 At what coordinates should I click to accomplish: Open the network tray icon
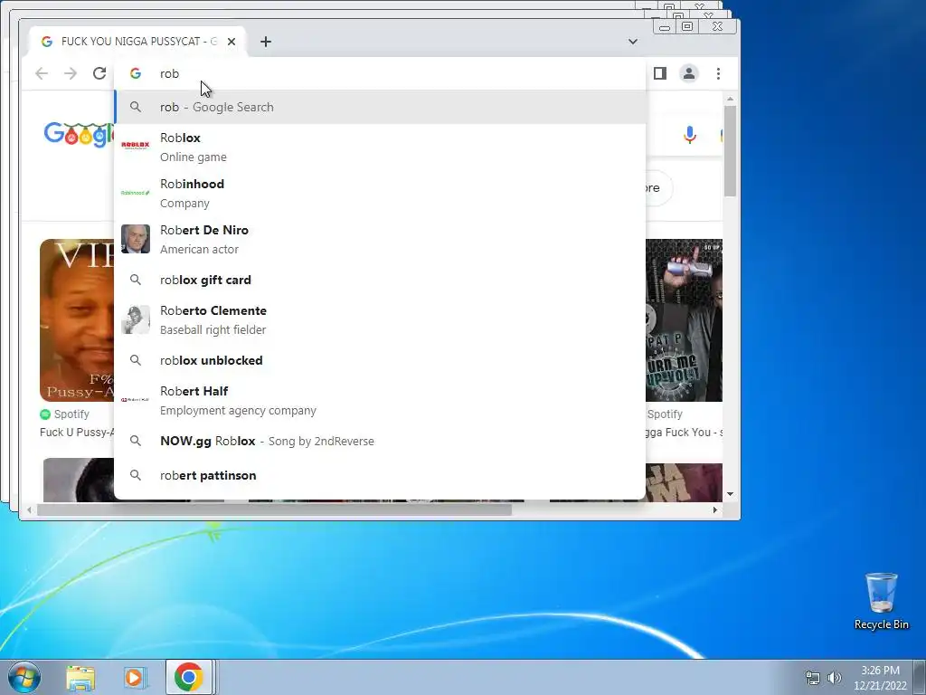click(x=813, y=678)
